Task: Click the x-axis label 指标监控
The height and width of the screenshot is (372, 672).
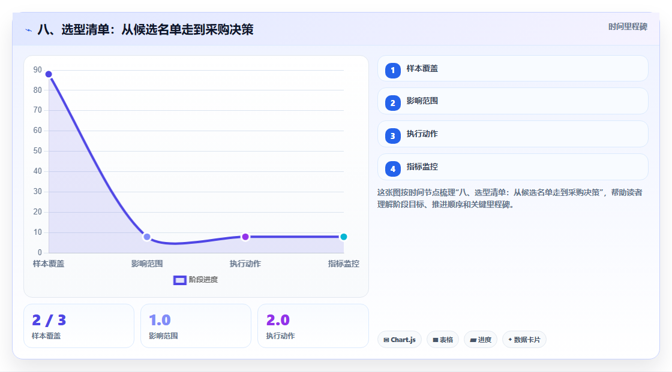Action: point(344,264)
